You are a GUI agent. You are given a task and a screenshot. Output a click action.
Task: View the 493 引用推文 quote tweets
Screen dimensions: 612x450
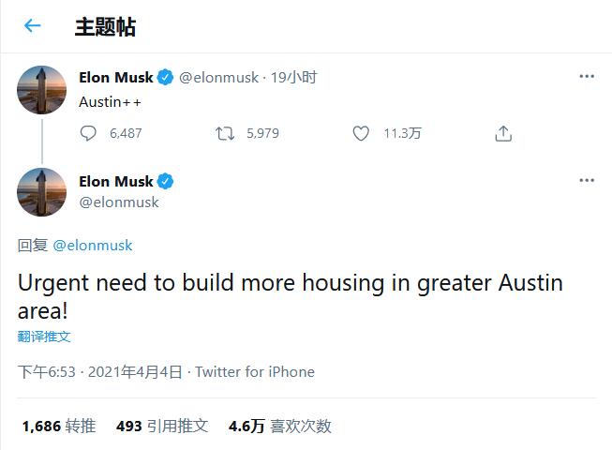162,427
